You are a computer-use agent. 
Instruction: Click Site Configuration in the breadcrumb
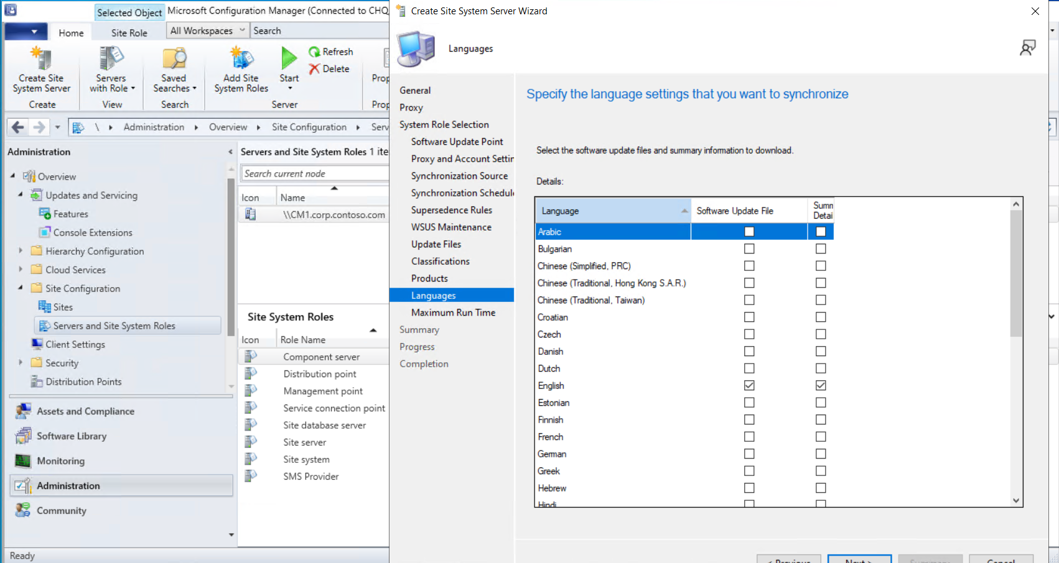click(309, 127)
